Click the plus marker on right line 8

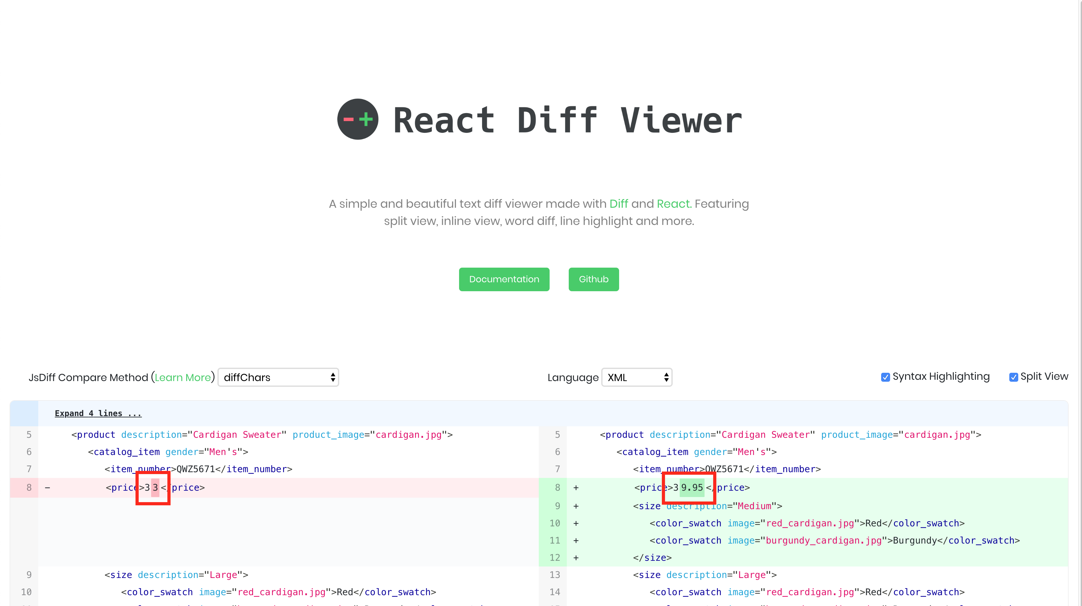(x=576, y=488)
